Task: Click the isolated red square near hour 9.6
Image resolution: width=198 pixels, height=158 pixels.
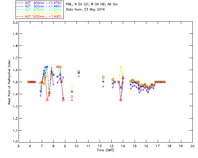Action: [72, 97]
